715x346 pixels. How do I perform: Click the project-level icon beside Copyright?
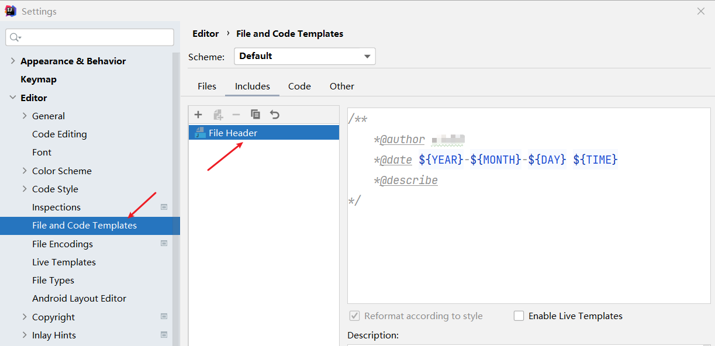(164, 317)
